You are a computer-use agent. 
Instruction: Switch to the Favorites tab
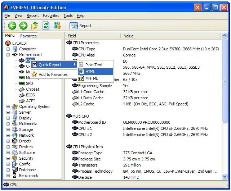pos(28,36)
